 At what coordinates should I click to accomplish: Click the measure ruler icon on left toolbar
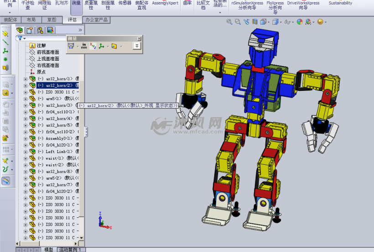pyautogui.click(x=6, y=181)
